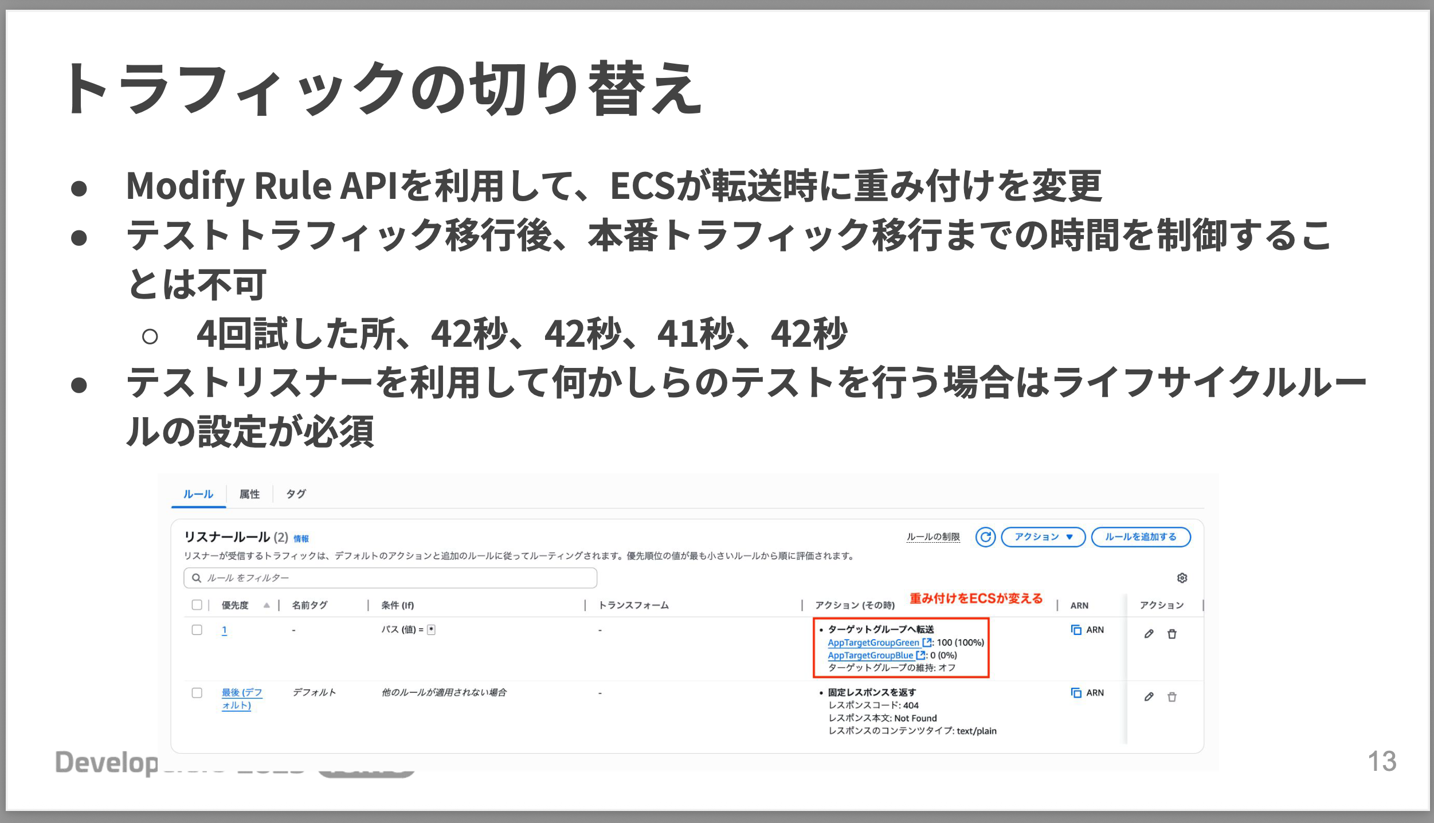This screenshot has width=1434, height=823.
Task: Open the アクション dropdown button
Action: point(1043,537)
